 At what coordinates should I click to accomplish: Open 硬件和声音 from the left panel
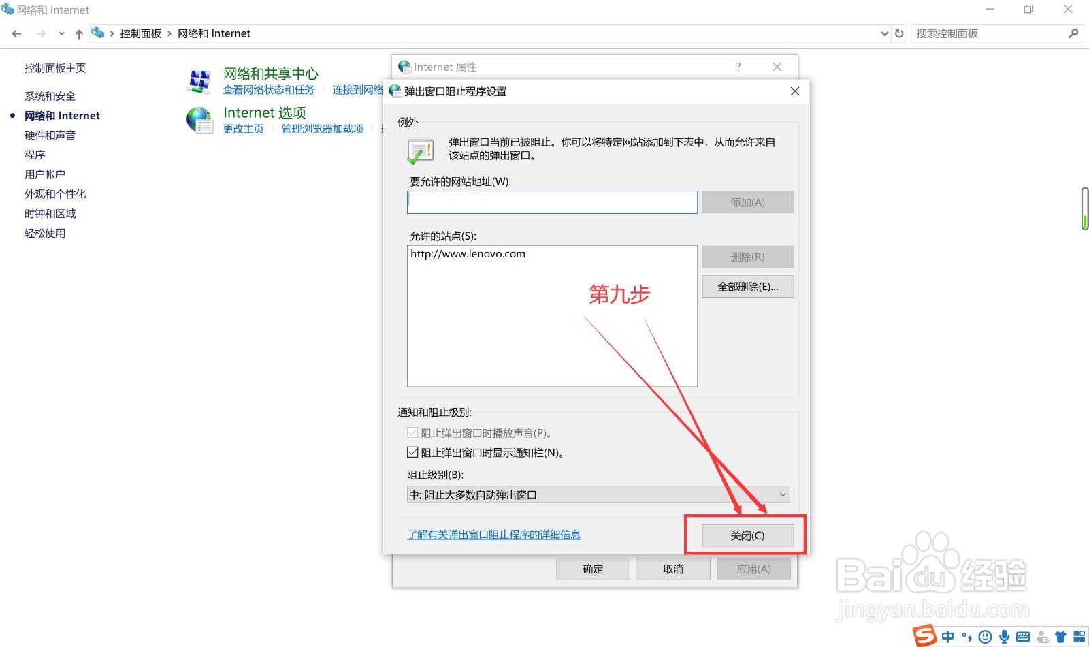tap(50, 135)
